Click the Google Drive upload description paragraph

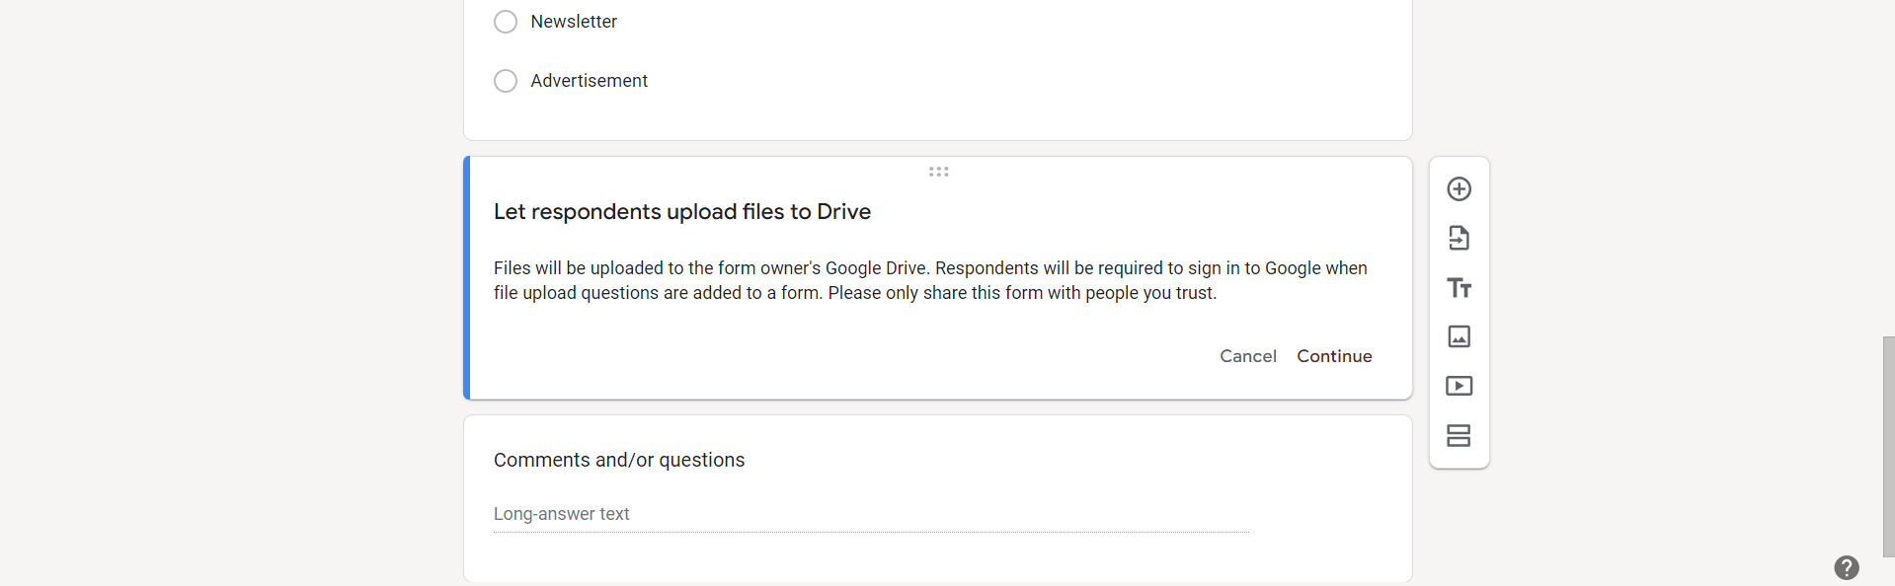(928, 280)
